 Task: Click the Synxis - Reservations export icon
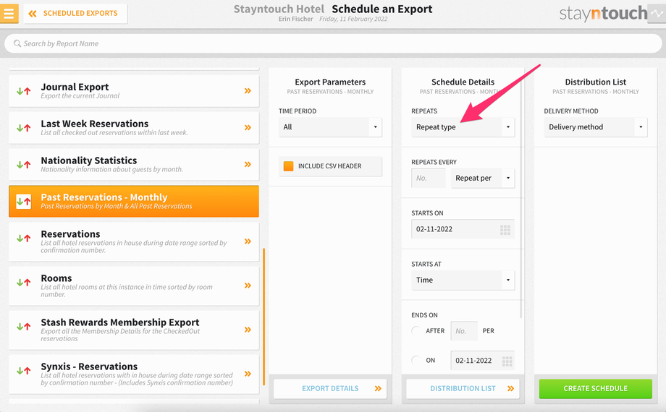coord(24,371)
